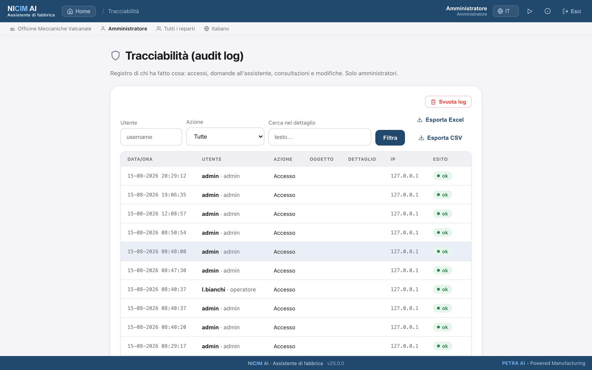
Task: Select the log entry dated 15-08-2026 19:06:35
Action: pos(296,195)
